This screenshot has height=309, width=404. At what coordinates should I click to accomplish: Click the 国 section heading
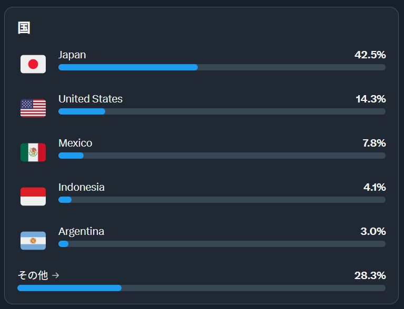click(24, 28)
